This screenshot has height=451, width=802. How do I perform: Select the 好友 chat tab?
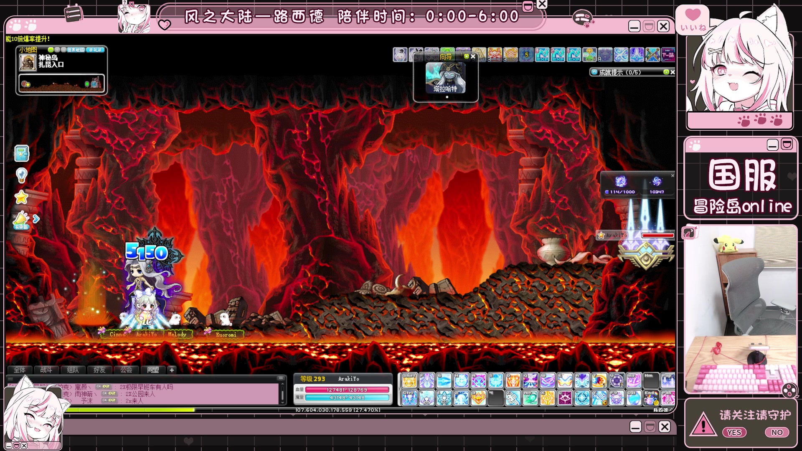[99, 370]
